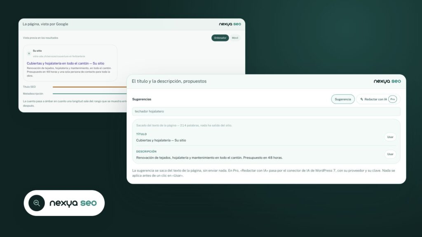This screenshot has height=237, width=422.
Task: Click nexya seo logo in Google preview panel
Action: tap(230, 24)
